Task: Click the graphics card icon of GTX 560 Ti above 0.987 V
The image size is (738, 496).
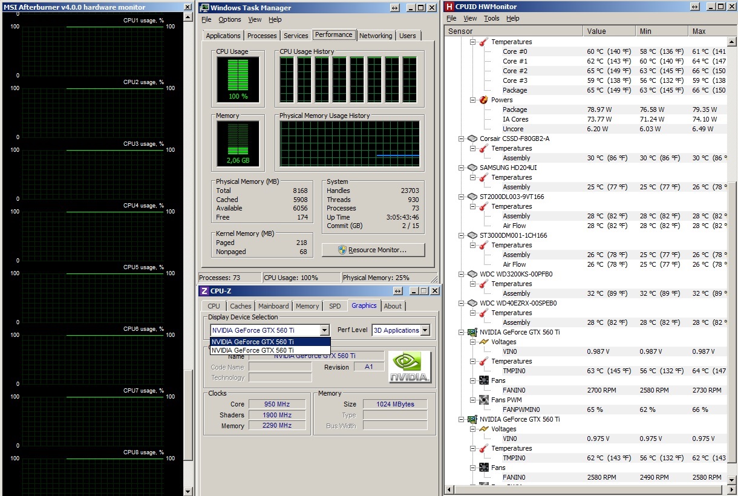Action: pyautogui.click(x=473, y=332)
